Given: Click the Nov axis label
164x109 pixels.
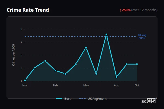Looking at the screenshot, I should (25, 85).
